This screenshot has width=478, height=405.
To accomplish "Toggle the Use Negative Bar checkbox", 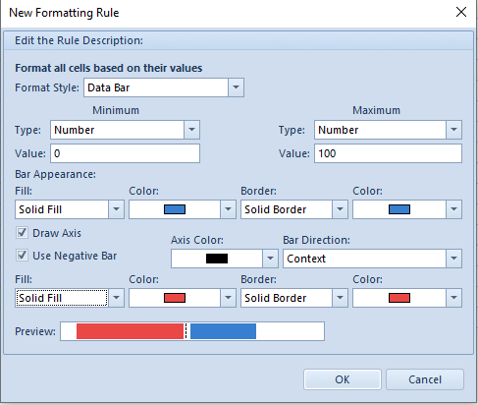I will pos(22,256).
